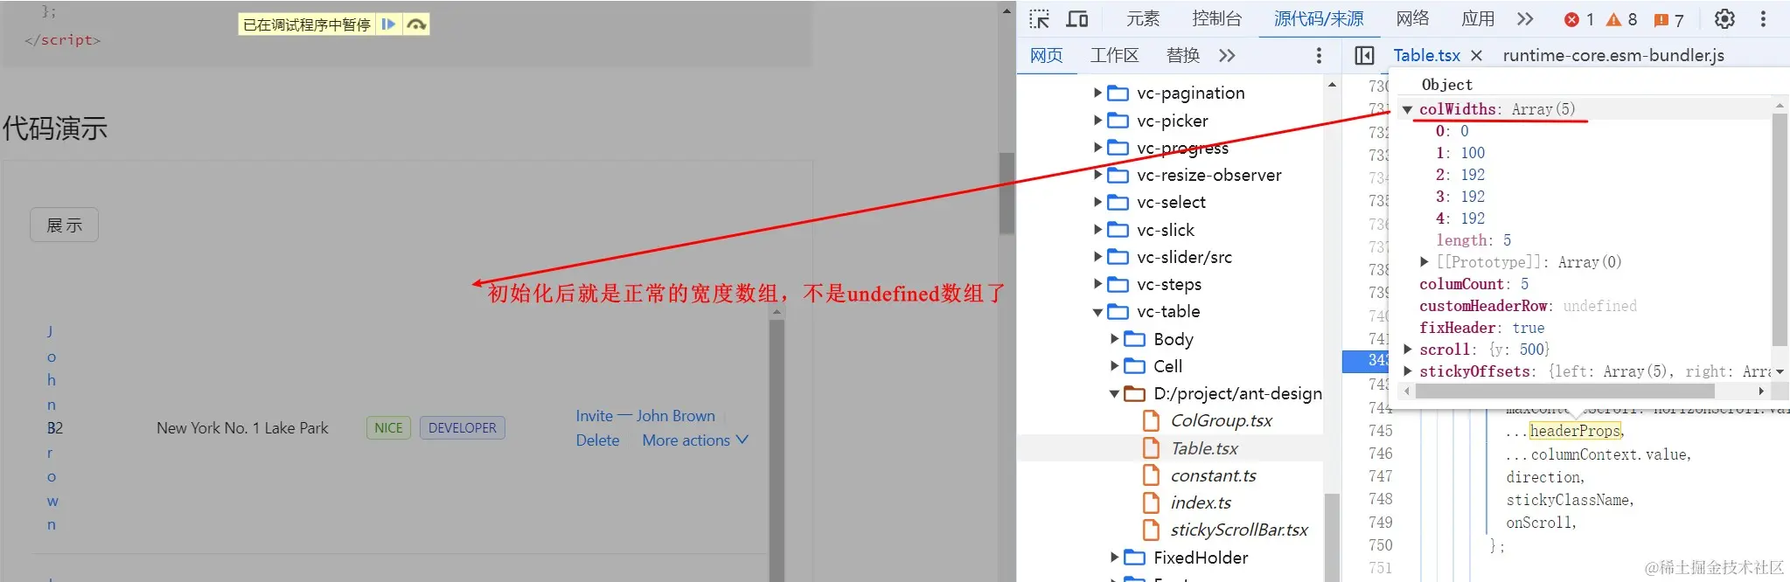Click line number 745 gutter
This screenshot has width=1790, height=582.
[1380, 431]
